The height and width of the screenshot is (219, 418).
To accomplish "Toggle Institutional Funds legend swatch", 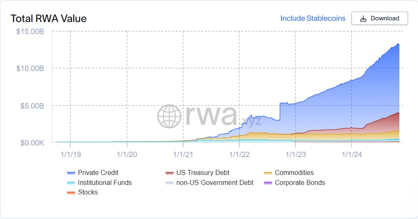I will tap(71, 183).
